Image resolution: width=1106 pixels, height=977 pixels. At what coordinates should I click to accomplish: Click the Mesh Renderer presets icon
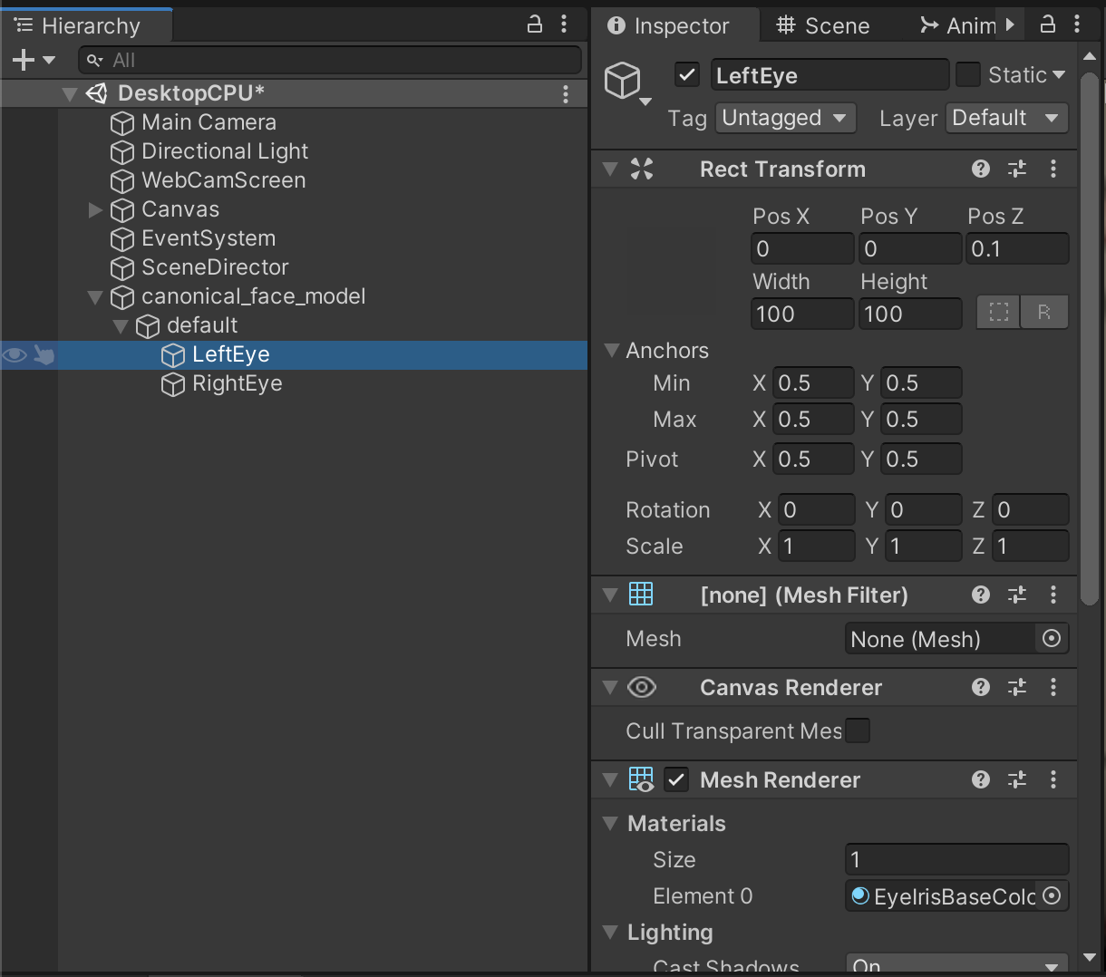point(1016,779)
